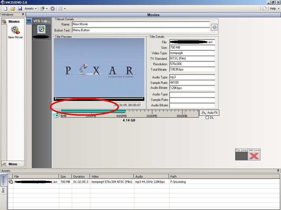281x210 pixels.
Task: Edit the titleset Name field
Action: [x=141, y=24]
